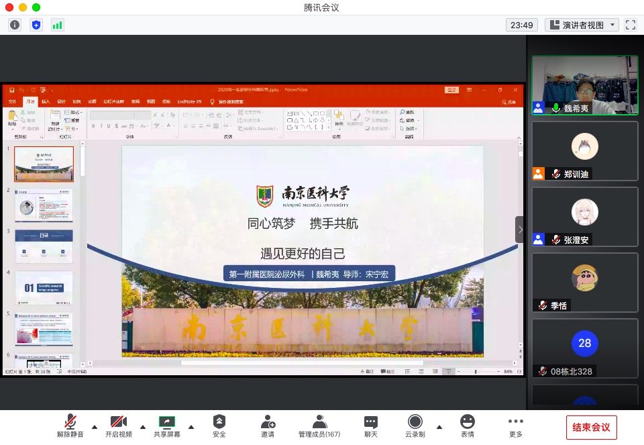The image size is (644, 445).
Task: Expand share screen options arrow
Action: (191, 427)
